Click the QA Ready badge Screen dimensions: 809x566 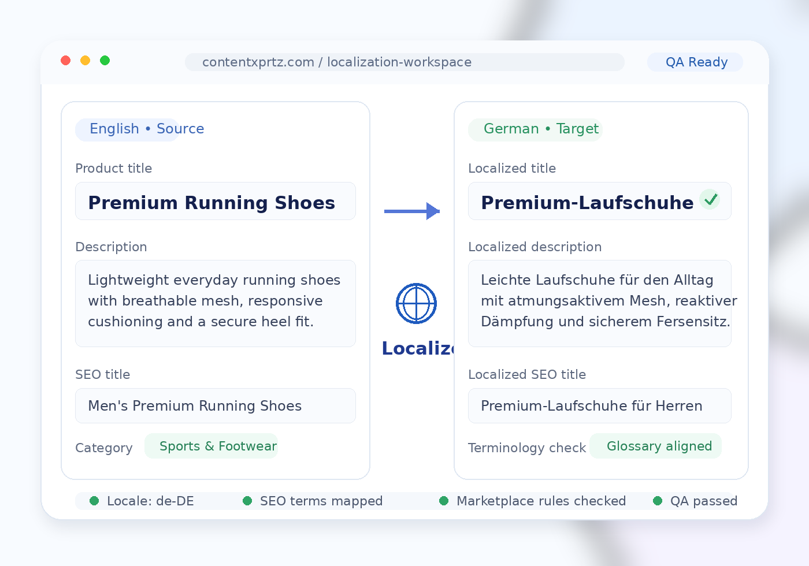pyautogui.click(x=695, y=62)
